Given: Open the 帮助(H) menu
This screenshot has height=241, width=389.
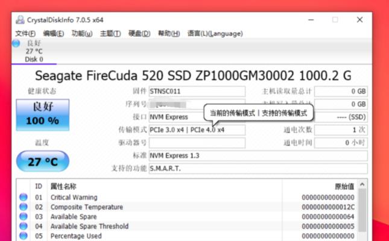Looking at the screenshot, I should tap(169, 34).
